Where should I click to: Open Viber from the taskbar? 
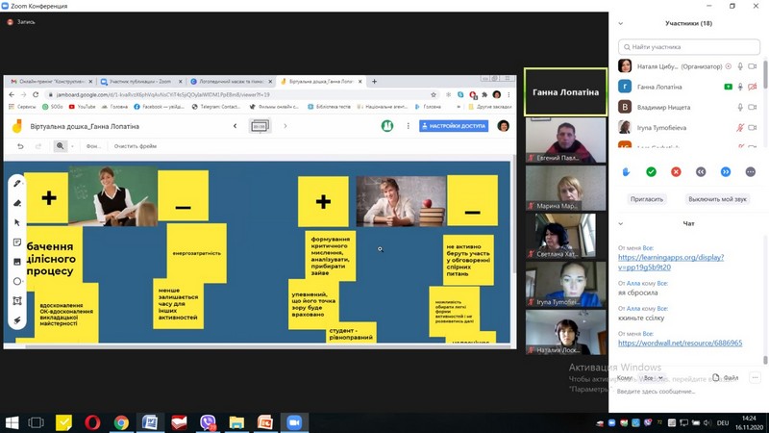pos(208,422)
